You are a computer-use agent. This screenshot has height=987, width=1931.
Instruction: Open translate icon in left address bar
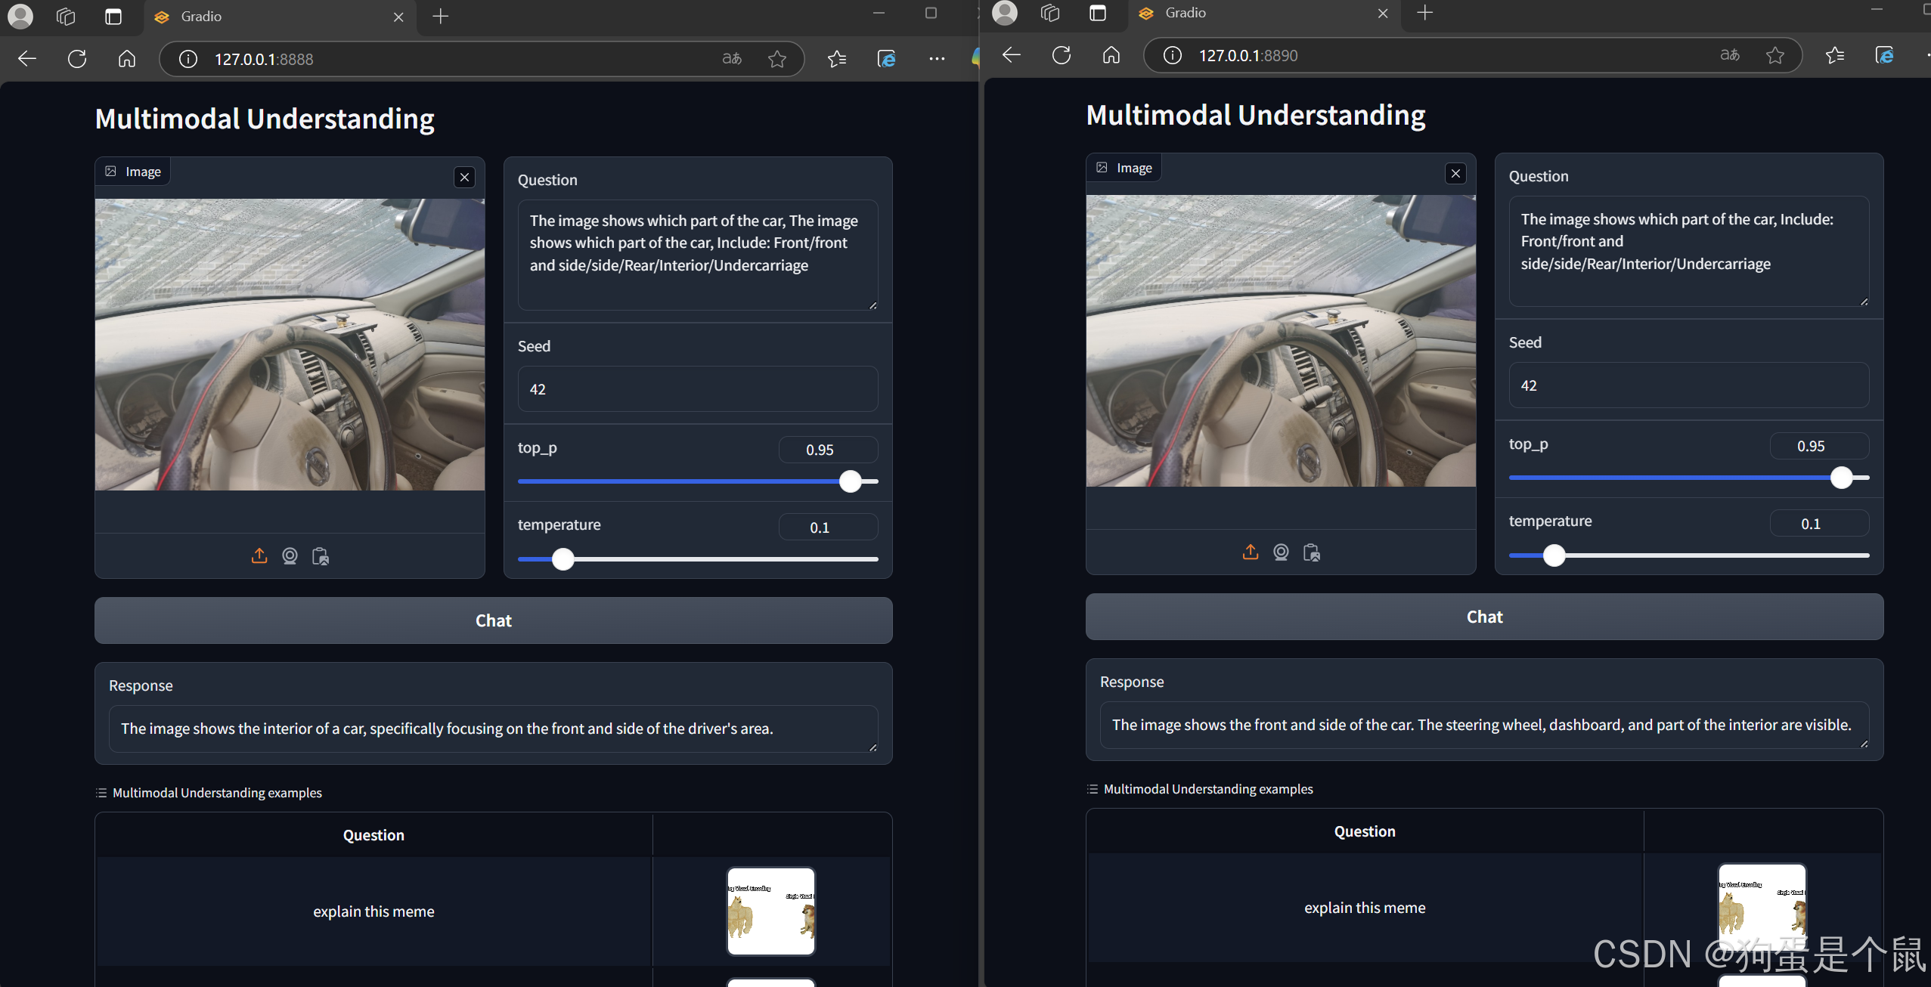tap(732, 59)
